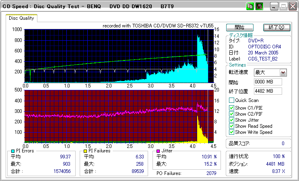Enable the Quick Scan checkbox
This screenshot has width=299, height=181.
pyautogui.click(x=231, y=100)
